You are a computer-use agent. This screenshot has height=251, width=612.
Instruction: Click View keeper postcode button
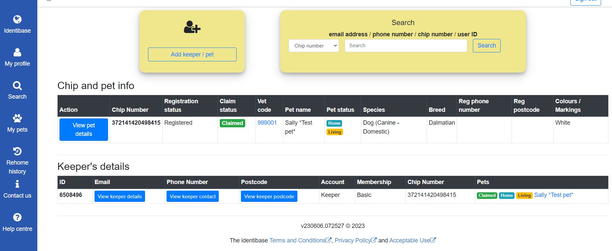pyautogui.click(x=269, y=197)
